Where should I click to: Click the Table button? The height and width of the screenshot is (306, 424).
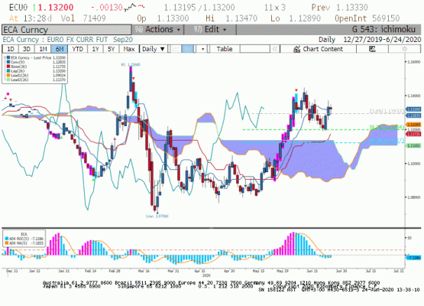[225, 49]
